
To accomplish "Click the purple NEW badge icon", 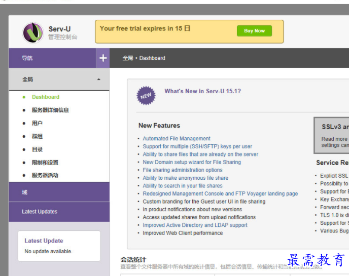I will point(146,96).
